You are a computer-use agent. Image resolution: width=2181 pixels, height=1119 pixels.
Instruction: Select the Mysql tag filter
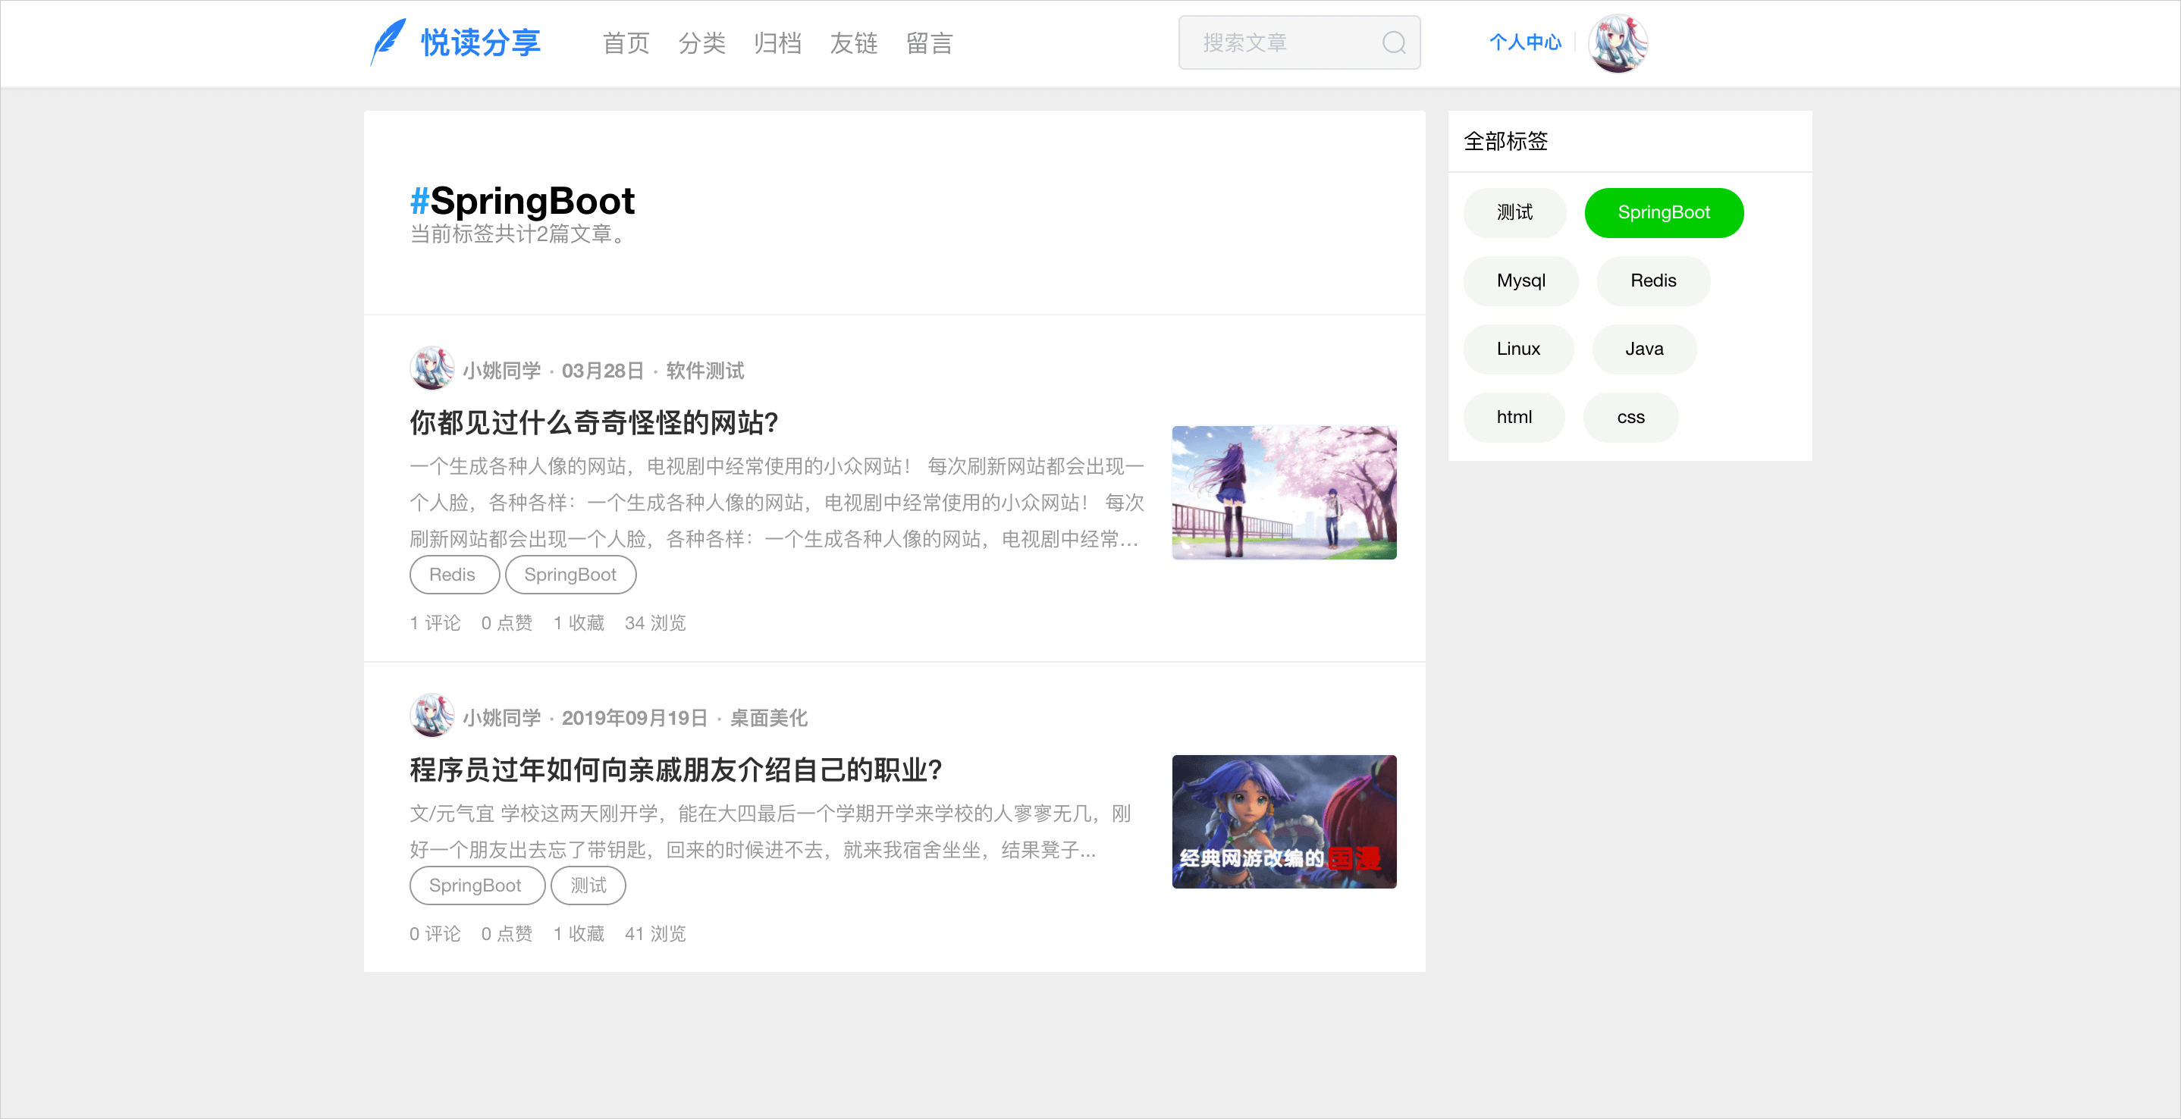tap(1520, 281)
